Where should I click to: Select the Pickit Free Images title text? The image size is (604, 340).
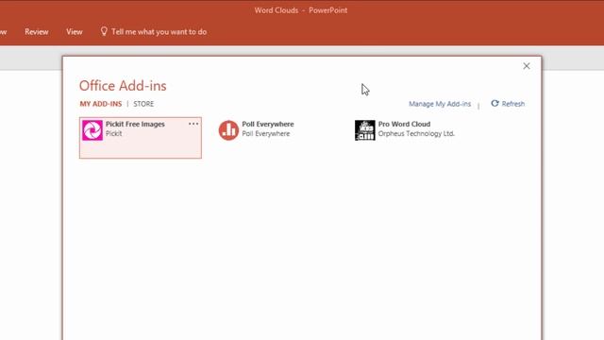[135, 124]
